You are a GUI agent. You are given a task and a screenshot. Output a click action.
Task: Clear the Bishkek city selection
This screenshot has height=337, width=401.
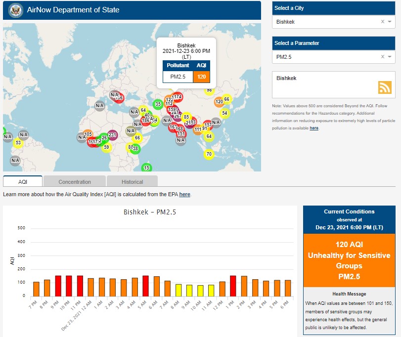pos(382,22)
